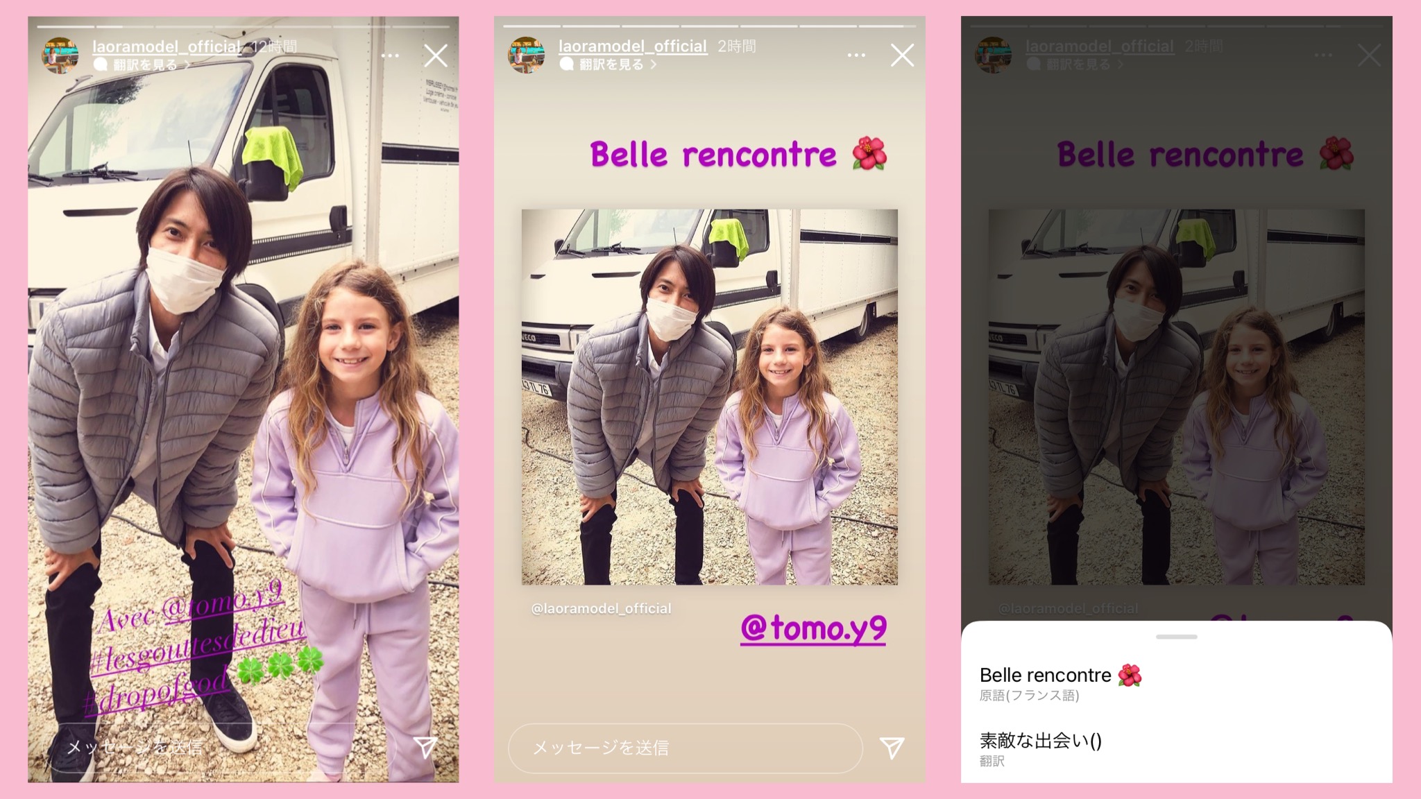The image size is (1421, 799).
Task: Focus メッセージを送信 field in middle story
Action: coord(686,748)
